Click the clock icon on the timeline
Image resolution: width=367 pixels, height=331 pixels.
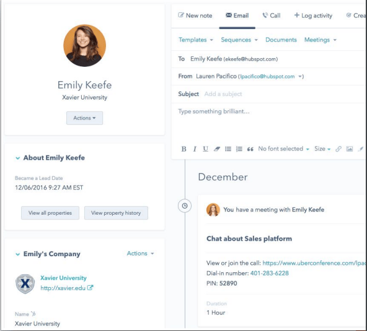point(185,206)
